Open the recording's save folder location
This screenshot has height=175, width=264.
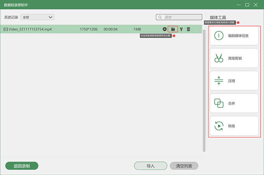(x=173, y=29)
